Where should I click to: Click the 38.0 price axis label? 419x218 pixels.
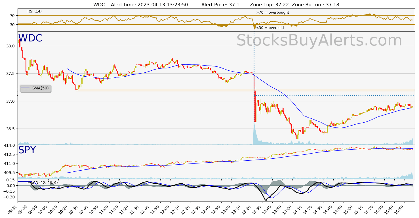[x=11, y=46]
